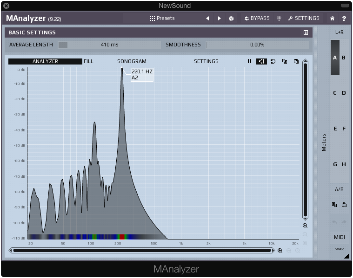Open the analyzer SETTINGS tab
353x278 pixels.
(206, 61)
